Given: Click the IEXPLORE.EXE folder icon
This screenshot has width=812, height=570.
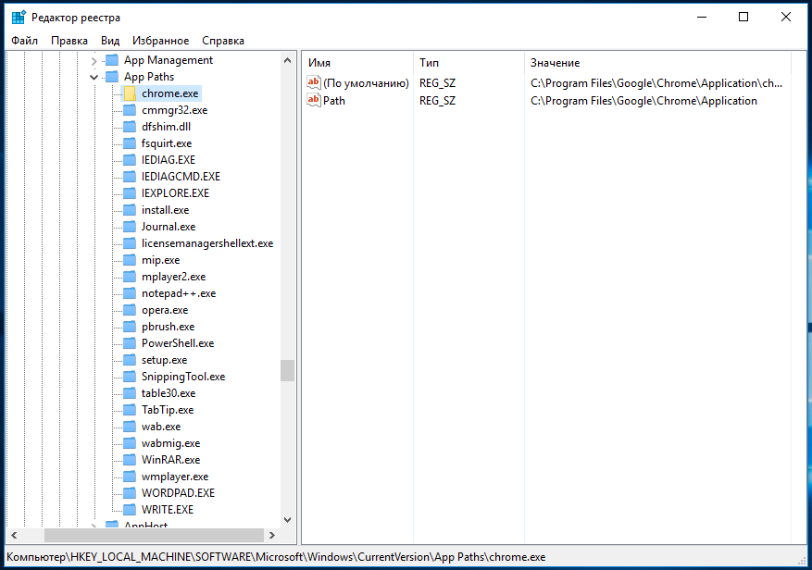Looking at the screenshot, I should pyautogui.click(x=130, y=193).
